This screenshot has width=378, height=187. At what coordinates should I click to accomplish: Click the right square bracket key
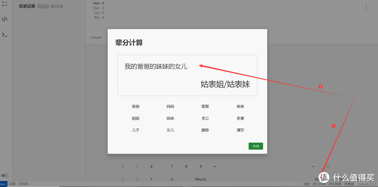click(137, 166)
